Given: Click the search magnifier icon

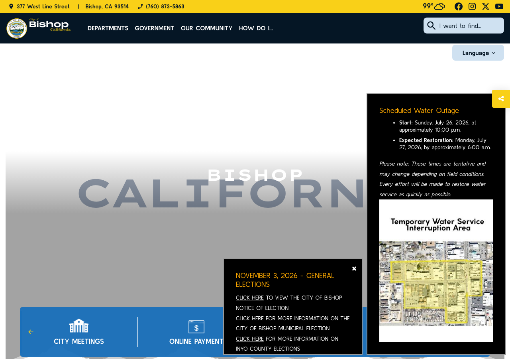Looking at the screenshot, I should (x=431, y=26).
